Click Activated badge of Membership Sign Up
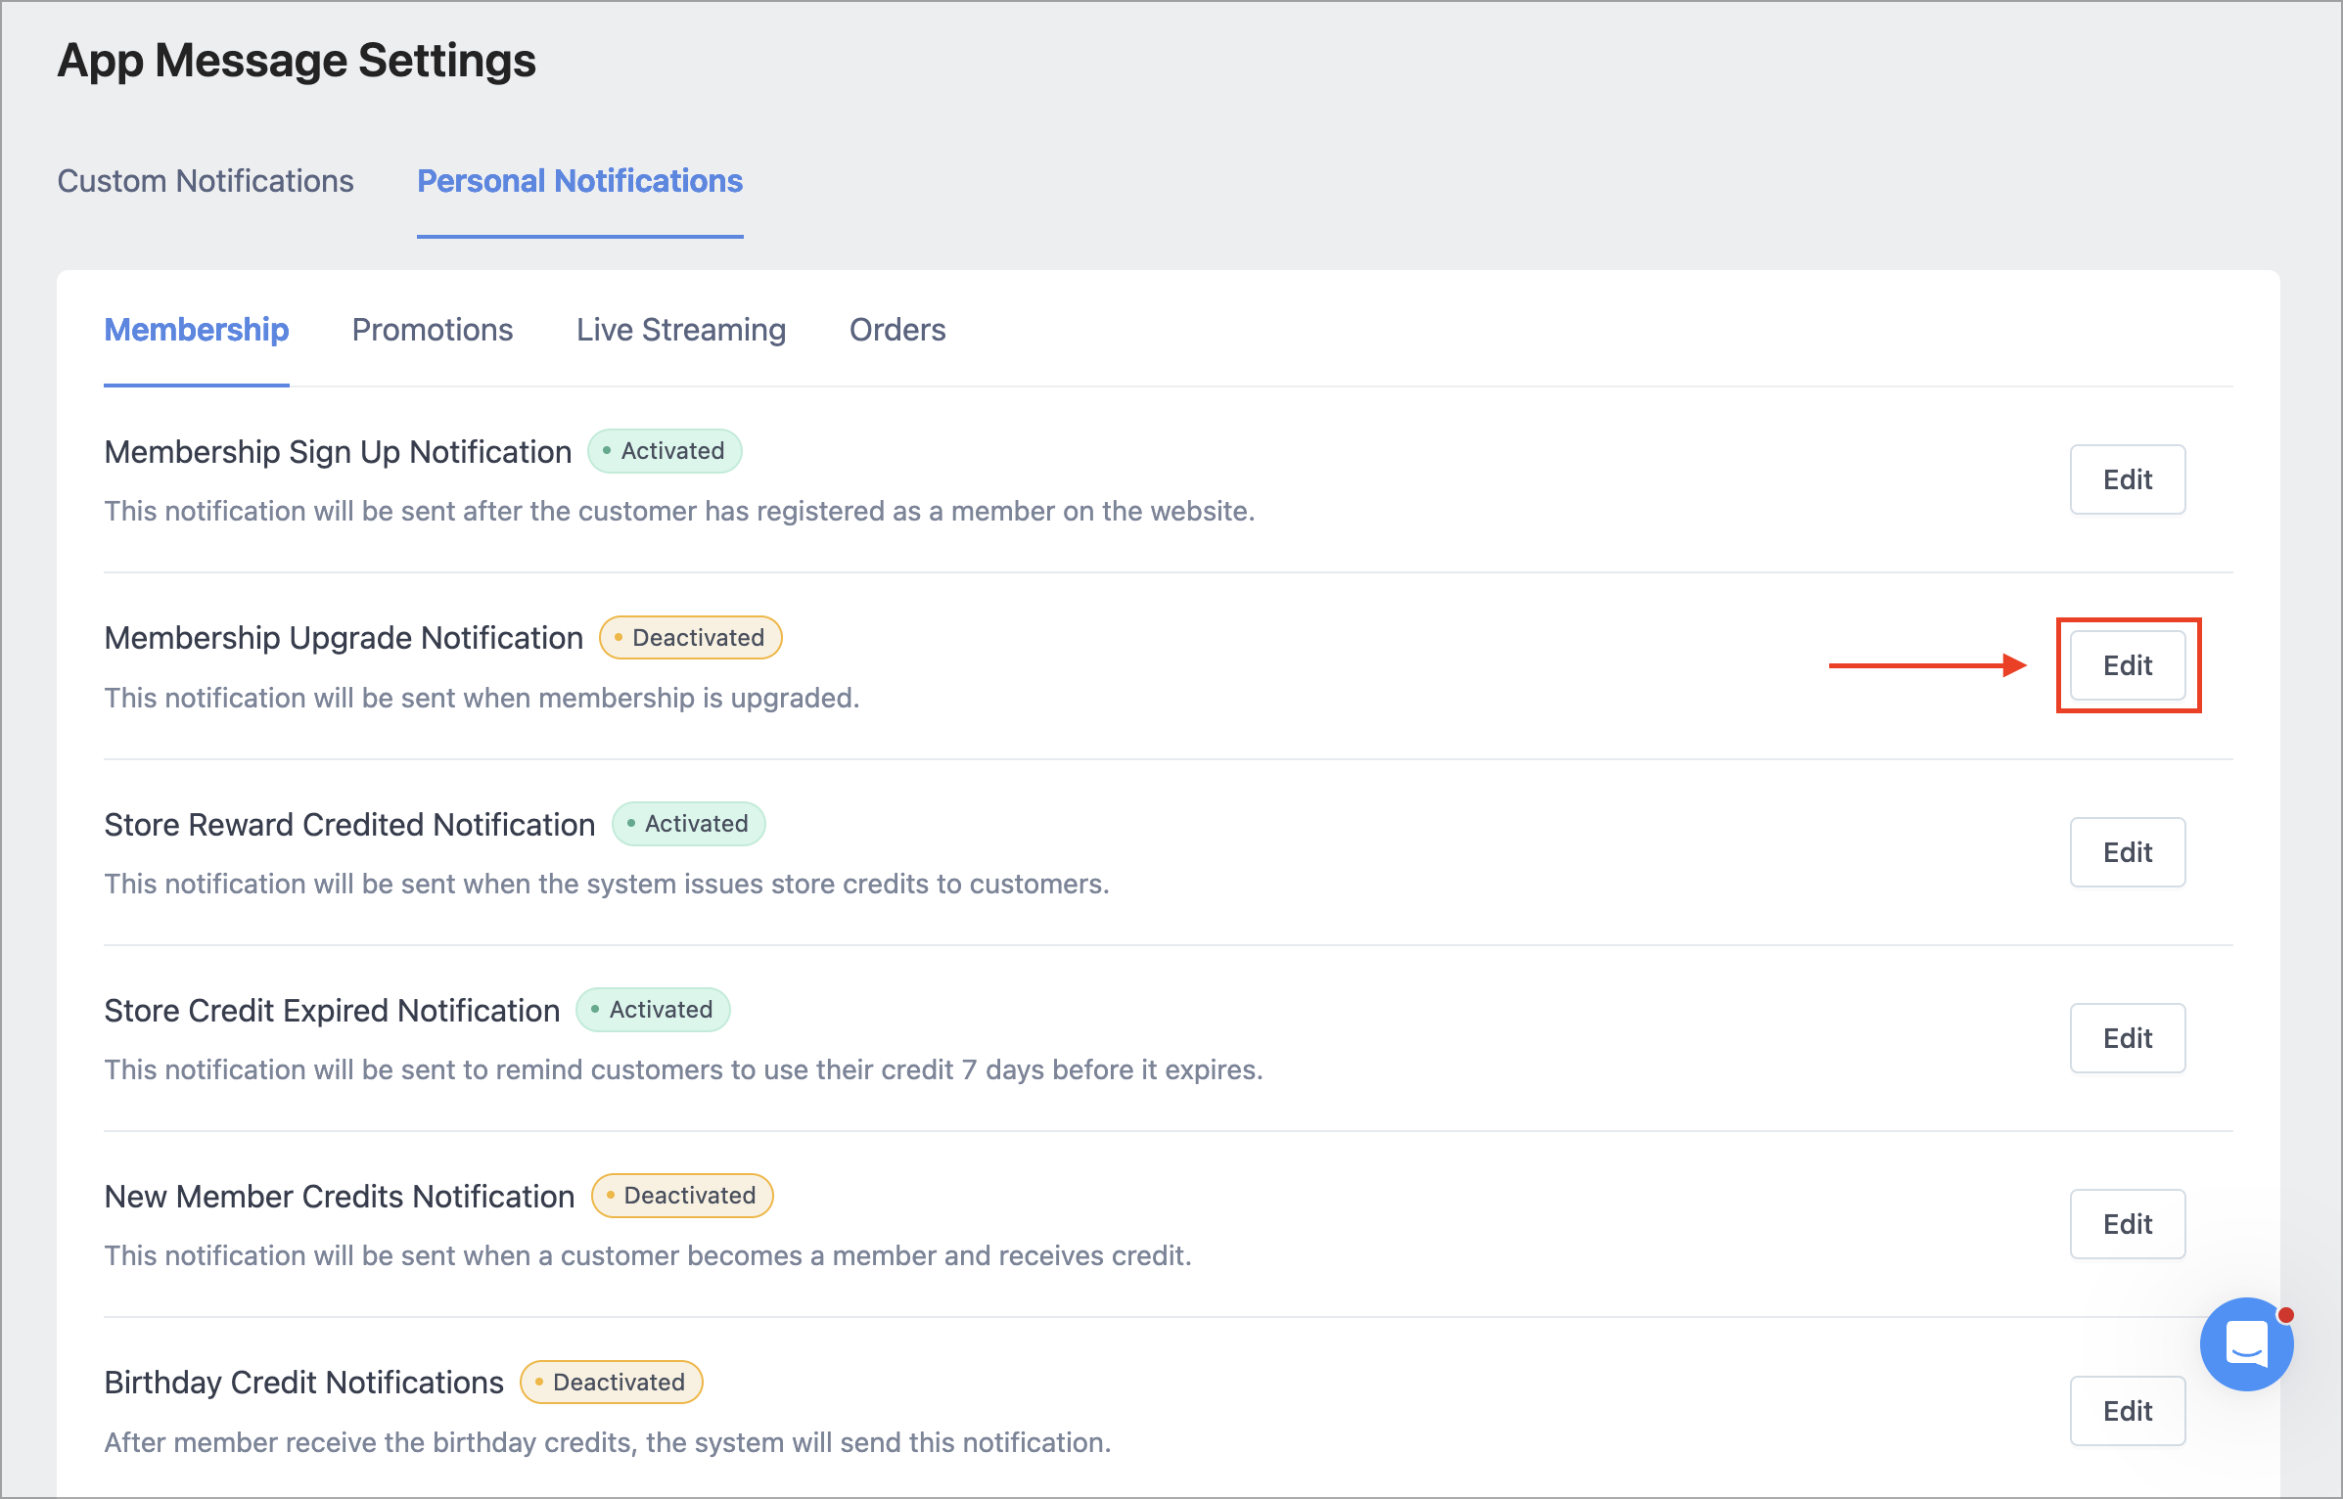2343x1499 pixels. pyautogui.click(x=665, y=451)
